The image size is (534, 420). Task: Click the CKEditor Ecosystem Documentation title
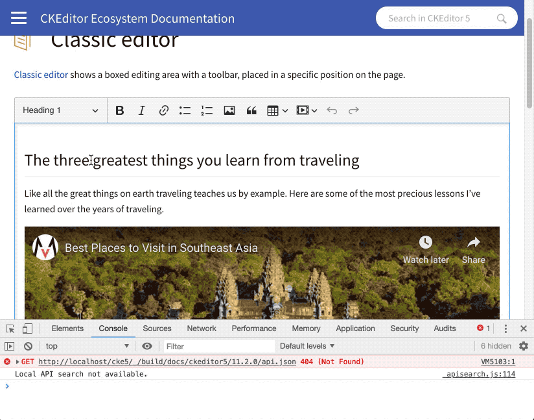pyautogui.click(x=137, y=18)
